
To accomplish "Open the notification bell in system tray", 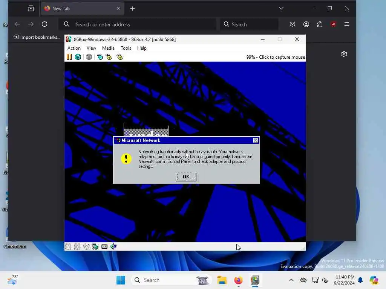I will (x=360, y=280).
